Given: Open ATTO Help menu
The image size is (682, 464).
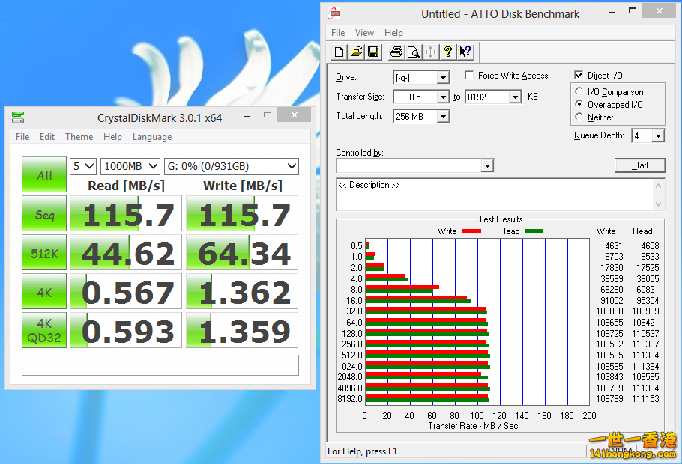Looking at the screenshot, I should click(x=393, y=33).
